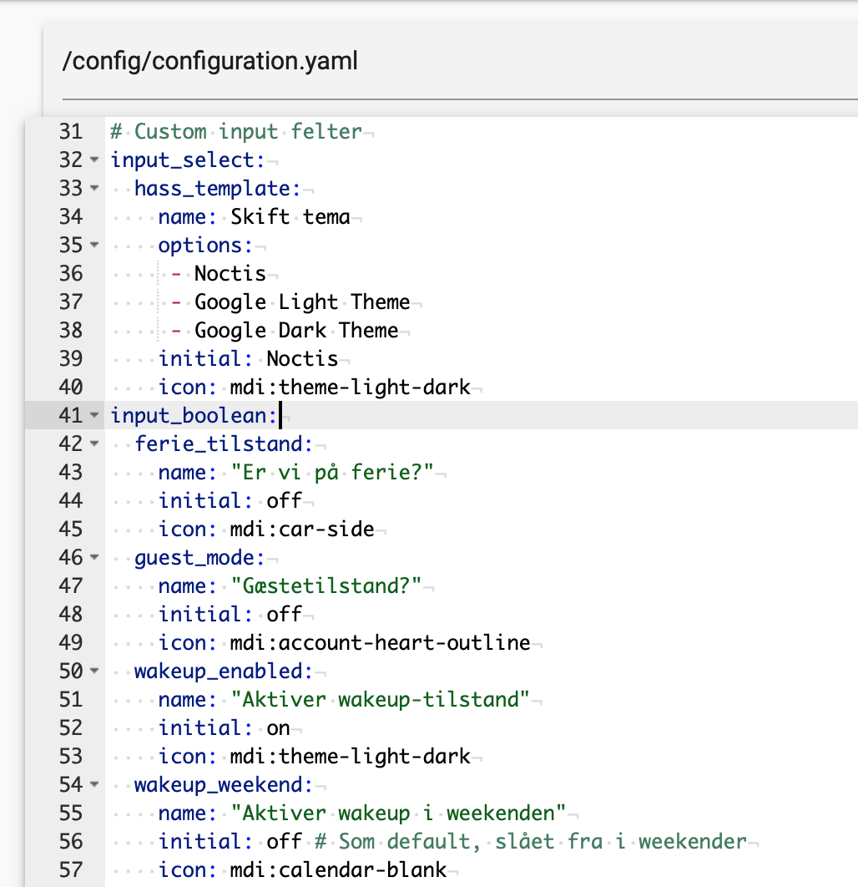The image size is (858, 887).
Task: Collapse wakeup_weekend fold arrow at line 54
Action: 94,784
